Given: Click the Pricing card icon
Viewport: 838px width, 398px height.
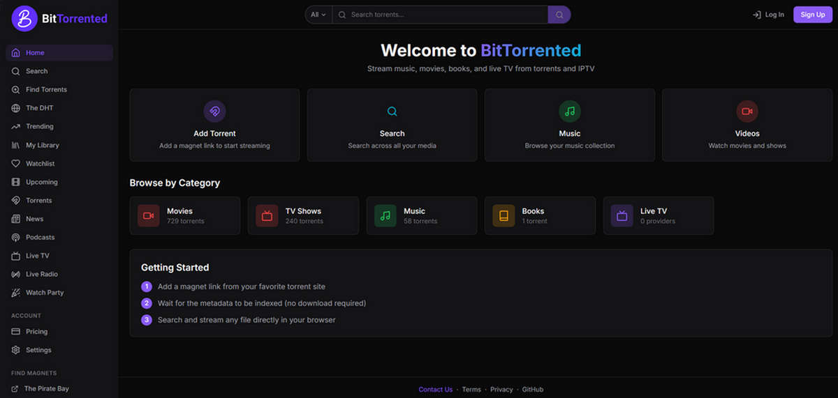Looking at the screenshot, I should pyautogui.click(x=16, y=332).
